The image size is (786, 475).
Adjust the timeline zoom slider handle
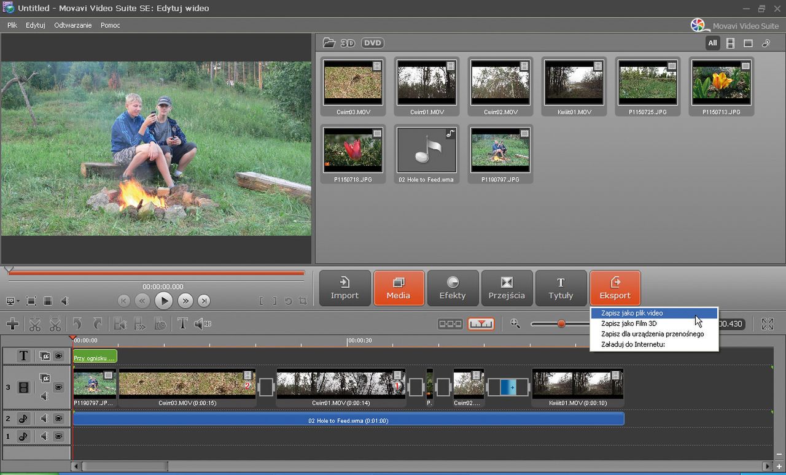pos(561,323)
